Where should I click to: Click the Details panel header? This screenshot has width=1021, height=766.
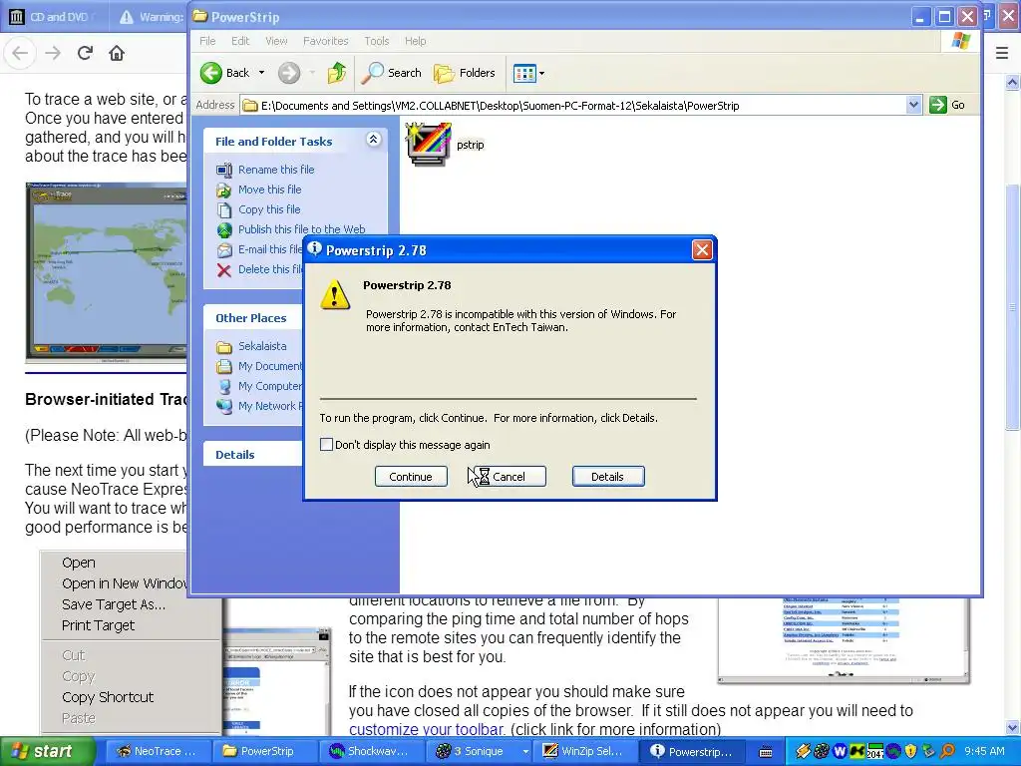click(x=254, y=455)
